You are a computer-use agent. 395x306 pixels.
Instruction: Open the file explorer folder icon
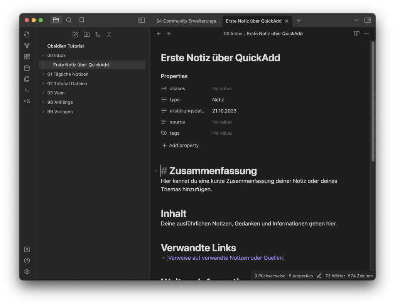click(x=56, y=20)
